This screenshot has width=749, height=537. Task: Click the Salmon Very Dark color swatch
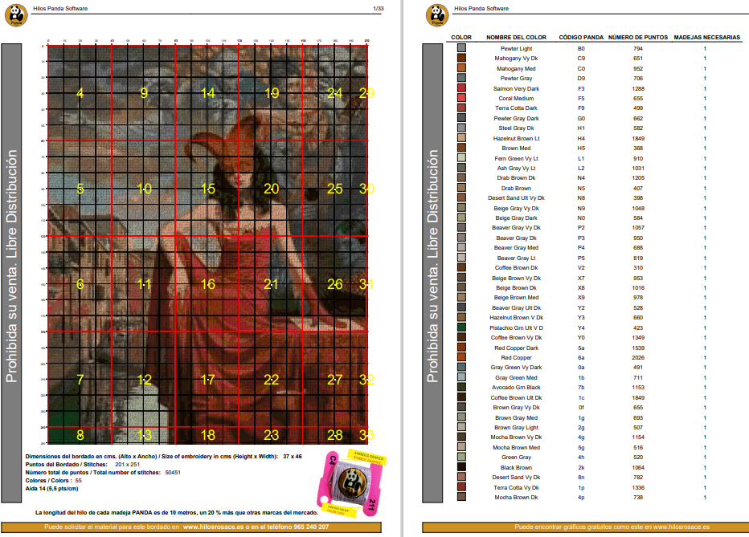[461, 87]
